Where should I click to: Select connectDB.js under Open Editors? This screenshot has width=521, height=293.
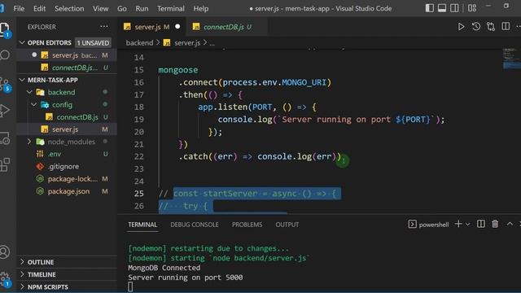pyautogui.click(x=67, y=68)
